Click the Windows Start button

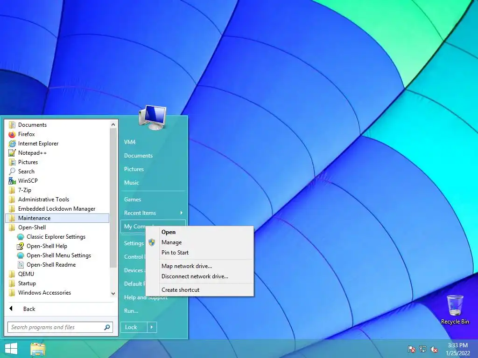pyautogui.click(x=11, y=349)
